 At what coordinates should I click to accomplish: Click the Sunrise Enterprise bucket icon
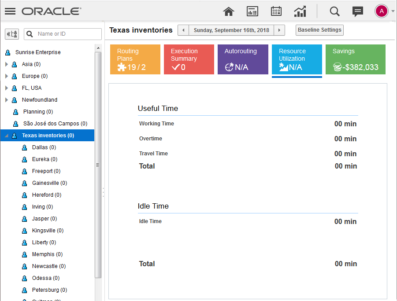click(8, 53)
